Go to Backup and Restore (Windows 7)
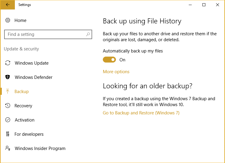This screenshot has width=225, height=163. (x=141, y=113)
